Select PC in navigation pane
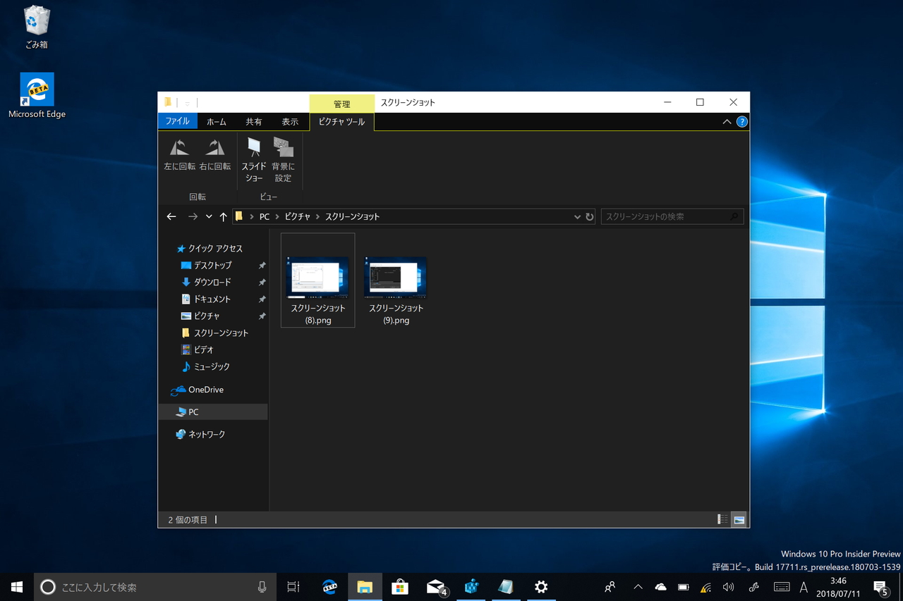The height and width of the screenshot is (601, 903). click(x=212, y=412)
